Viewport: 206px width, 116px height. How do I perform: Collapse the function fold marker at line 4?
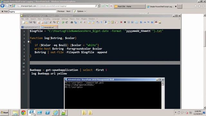[x=29, y=42]
